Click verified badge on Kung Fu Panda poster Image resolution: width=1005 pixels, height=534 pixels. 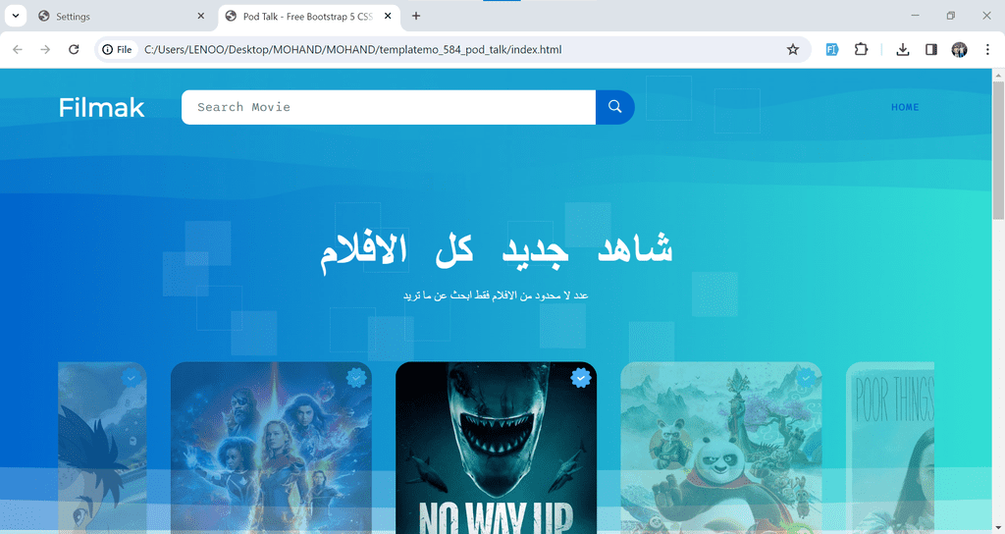click(806, 378)
